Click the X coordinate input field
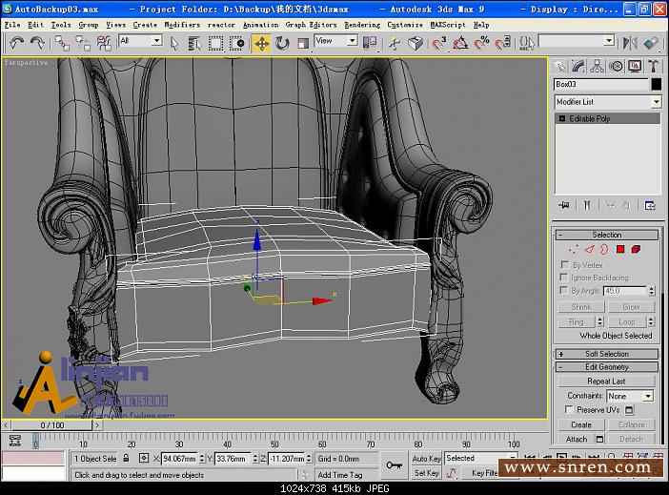This screenshot has height=495, width=669. pyautogui.click(x=178, y=459)
